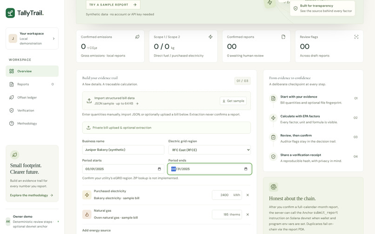The width and height of the screenshot is (375, 234).
Task: Expand the Your workspace chevron
Action: [x=54, y=39]
